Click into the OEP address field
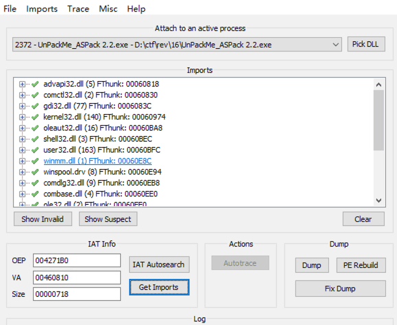This screenshot has height=325, width=397. pos(77,260)
